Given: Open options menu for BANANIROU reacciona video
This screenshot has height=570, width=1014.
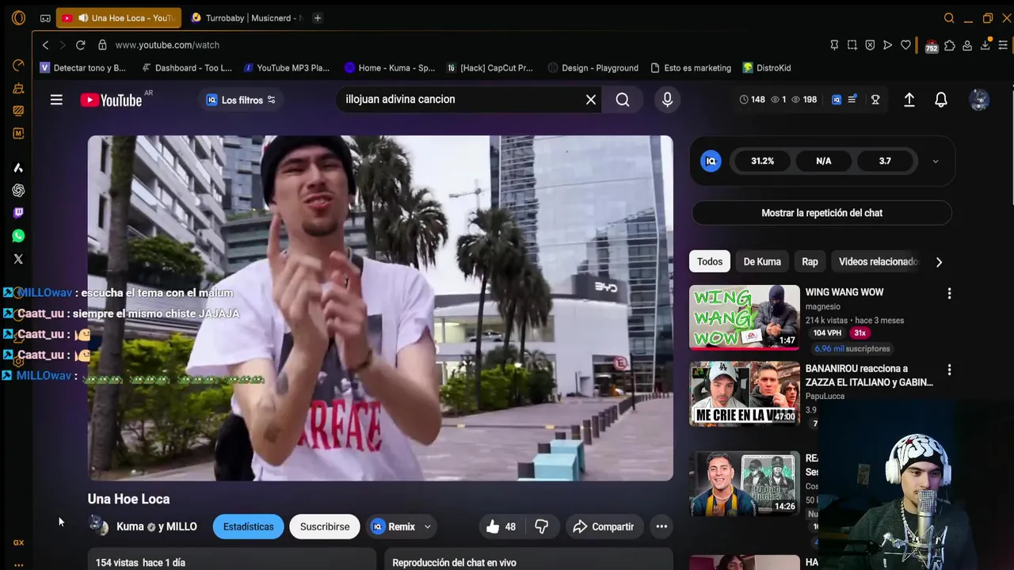Looking at the screenshot, I should tap(949, 370).
